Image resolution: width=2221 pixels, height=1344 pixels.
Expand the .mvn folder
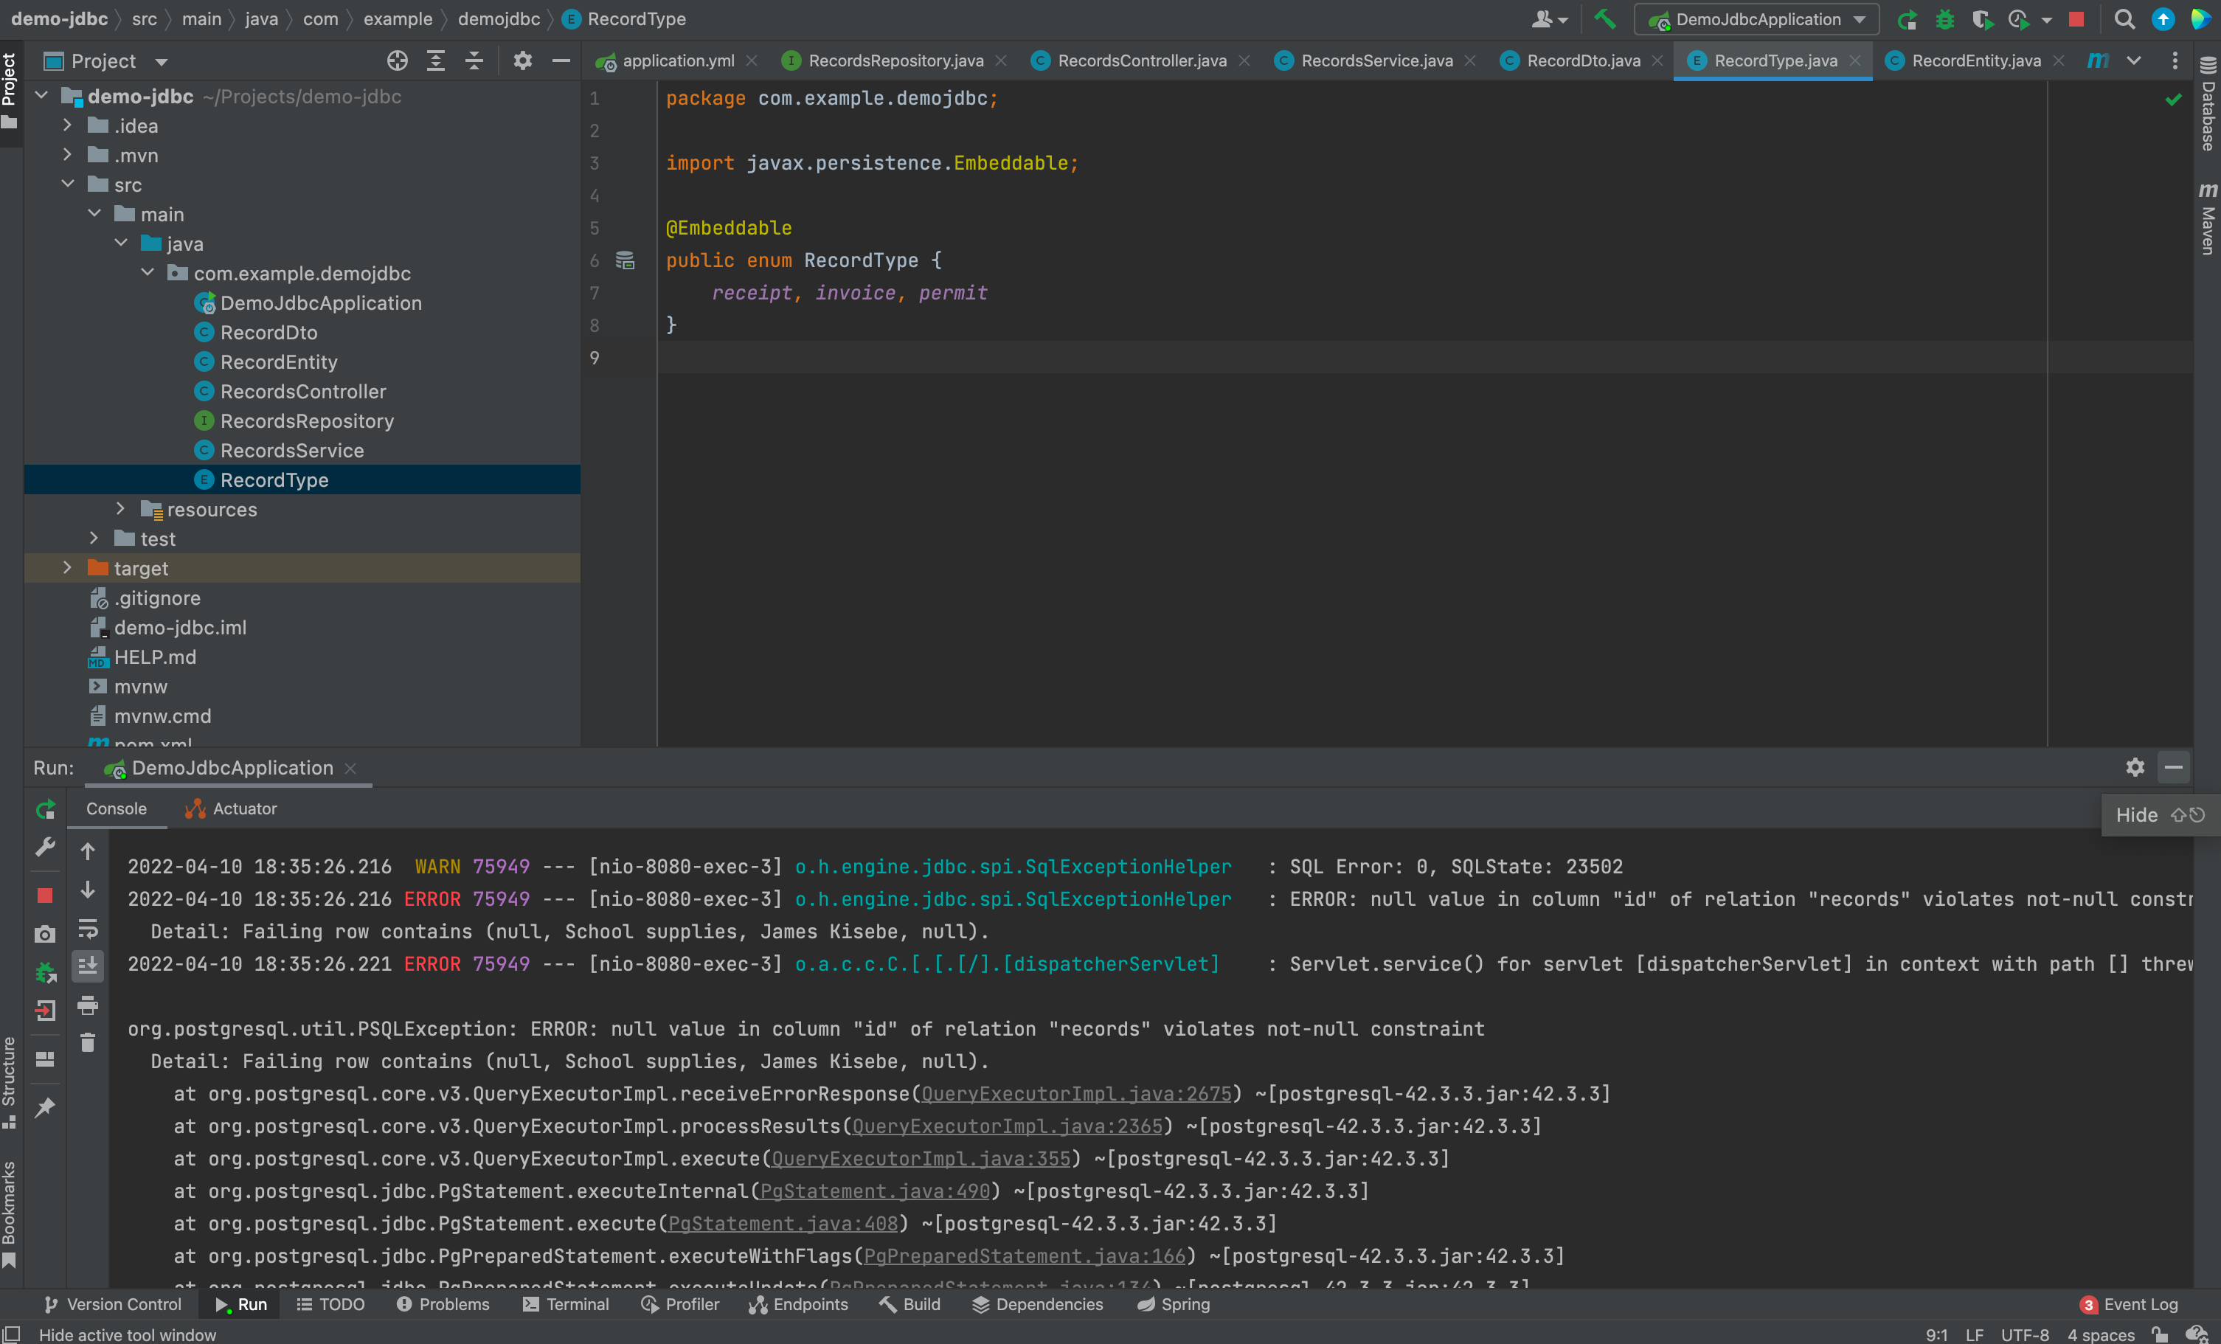click(x=66, y=155)
